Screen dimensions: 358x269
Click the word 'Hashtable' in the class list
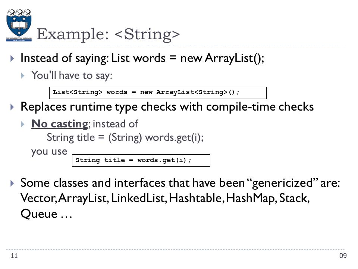195,198
